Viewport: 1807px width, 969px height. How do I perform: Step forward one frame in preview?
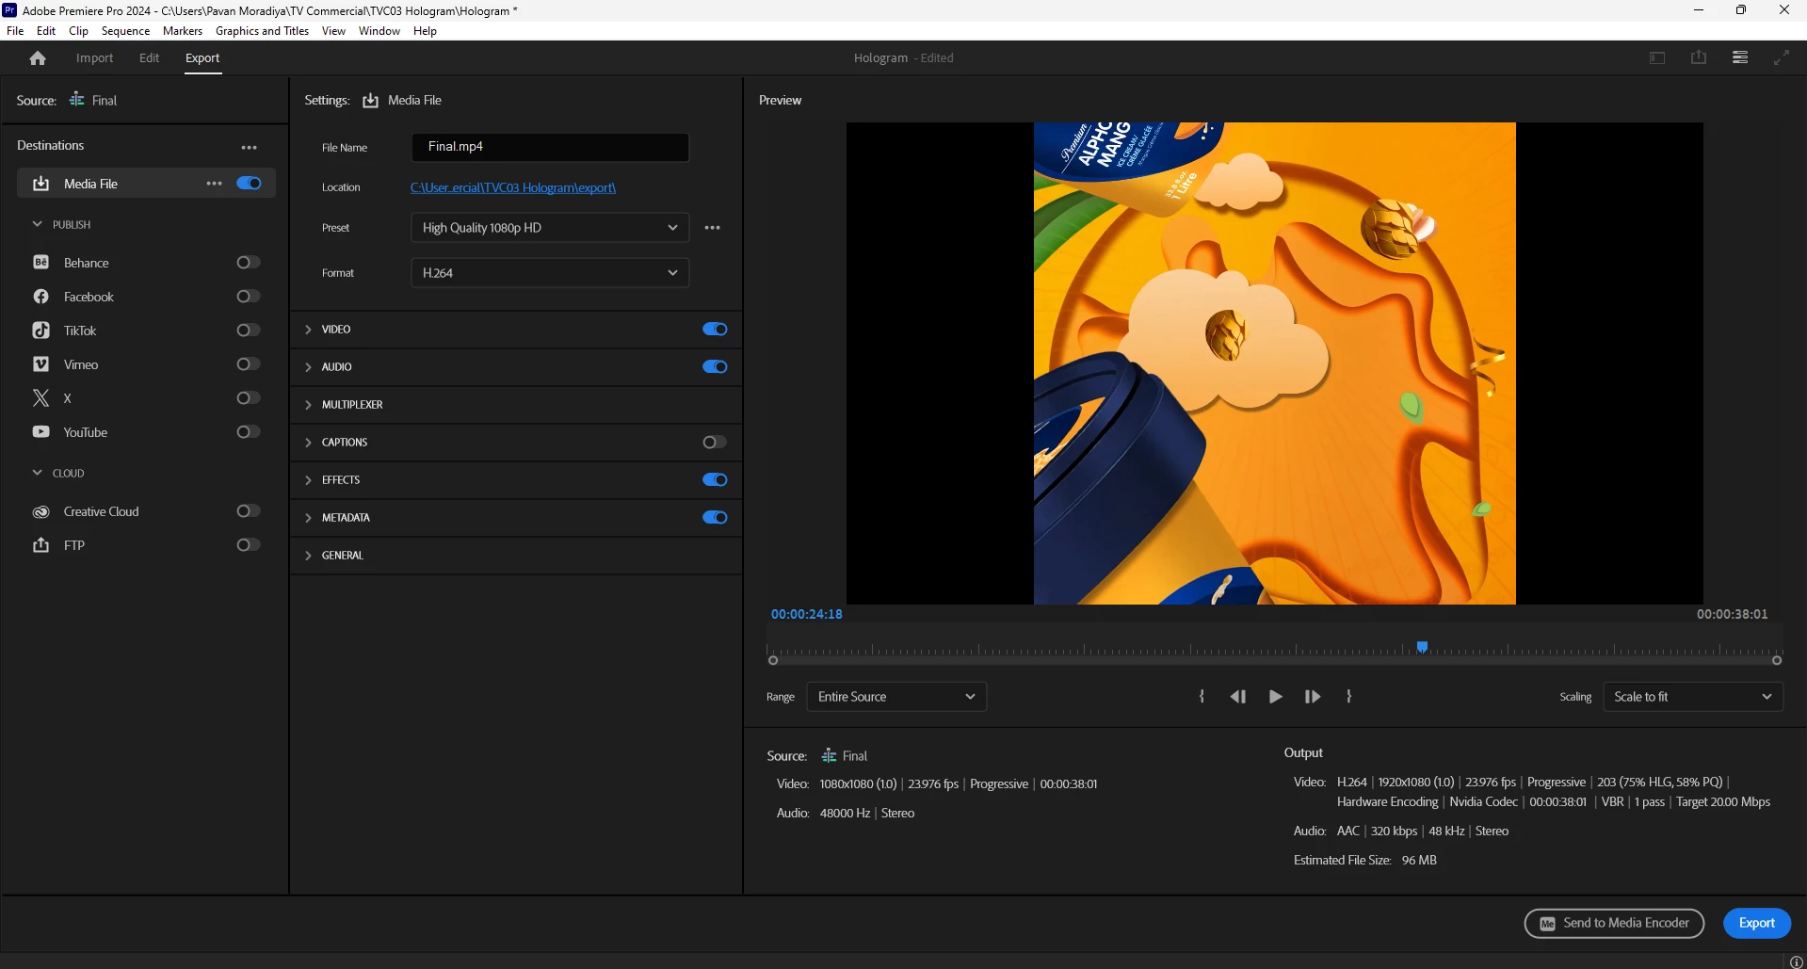[1313, 697]
